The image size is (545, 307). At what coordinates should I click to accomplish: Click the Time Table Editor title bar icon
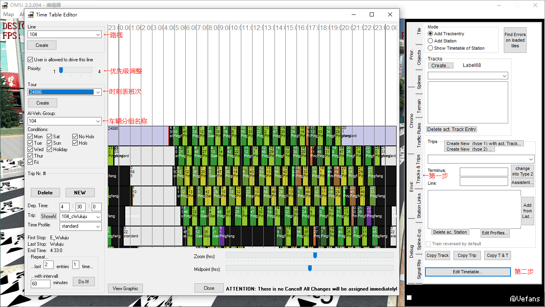point(30,14)
